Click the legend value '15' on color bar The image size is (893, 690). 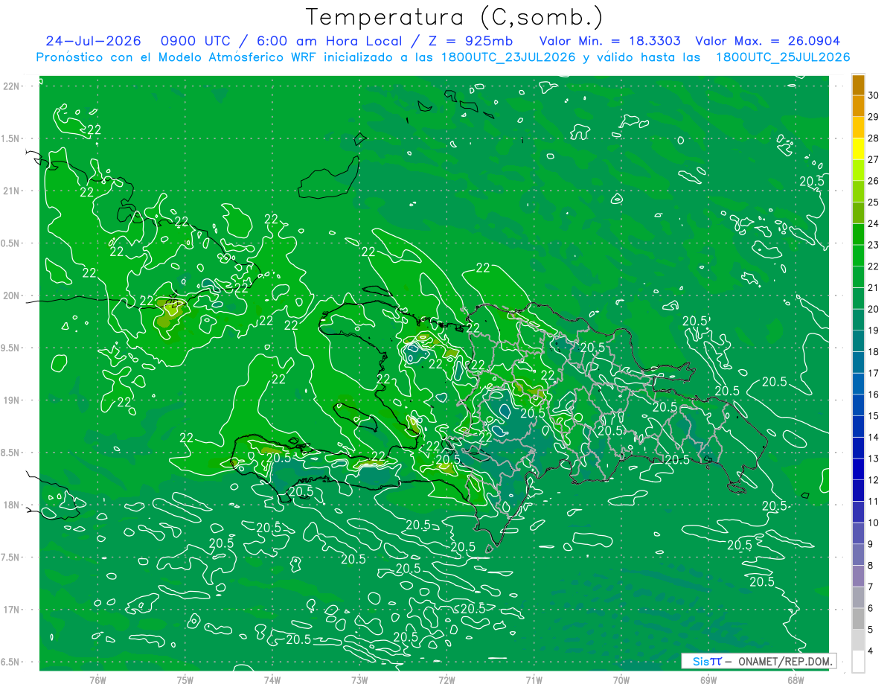[x=874, y=416]
